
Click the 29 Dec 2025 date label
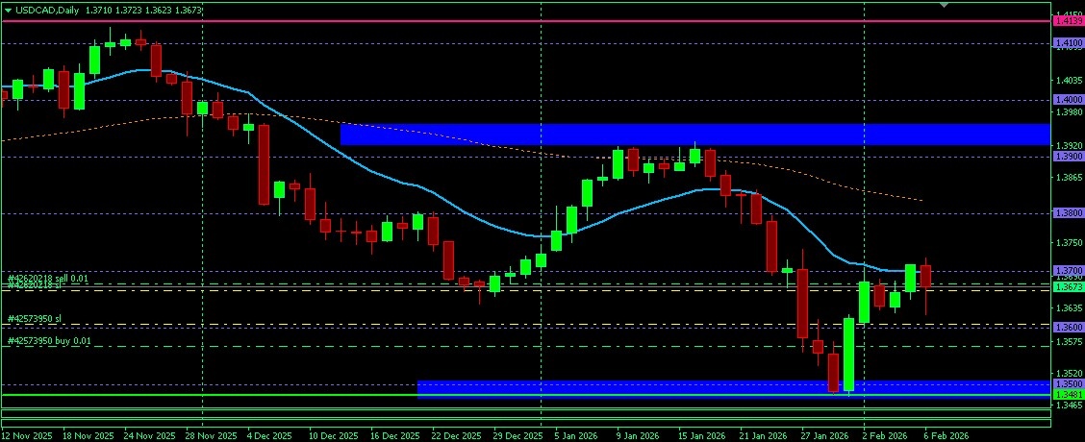tap(517, 436)
